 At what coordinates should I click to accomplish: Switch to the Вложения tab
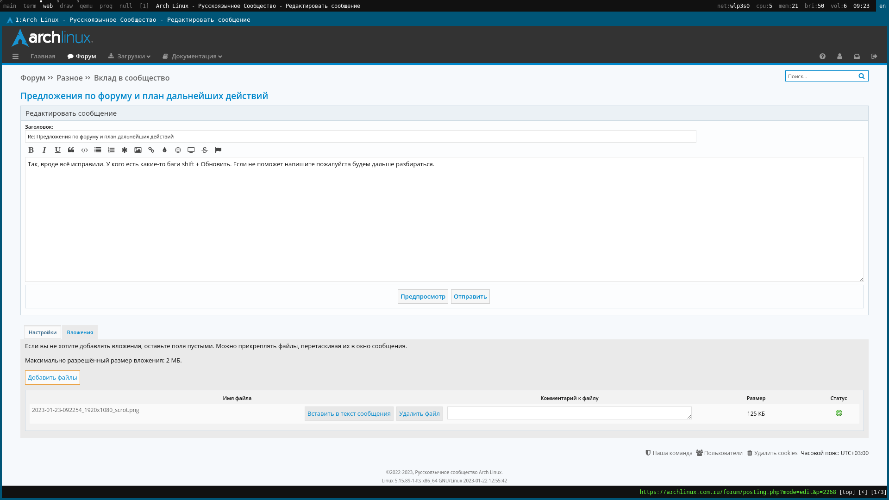pos(80,332)
